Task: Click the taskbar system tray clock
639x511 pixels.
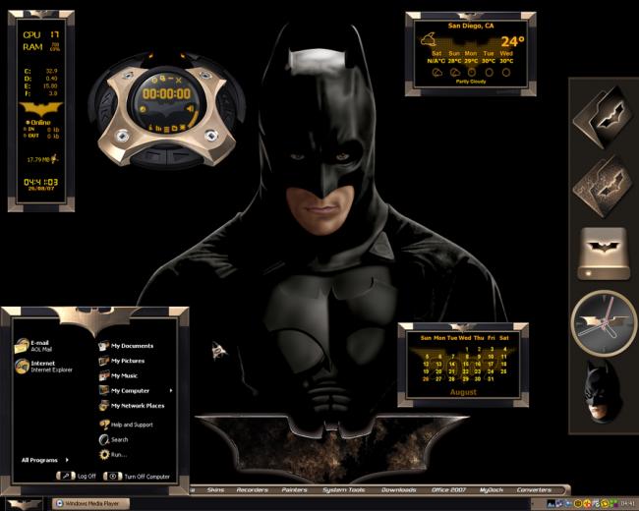Action: 627,504
